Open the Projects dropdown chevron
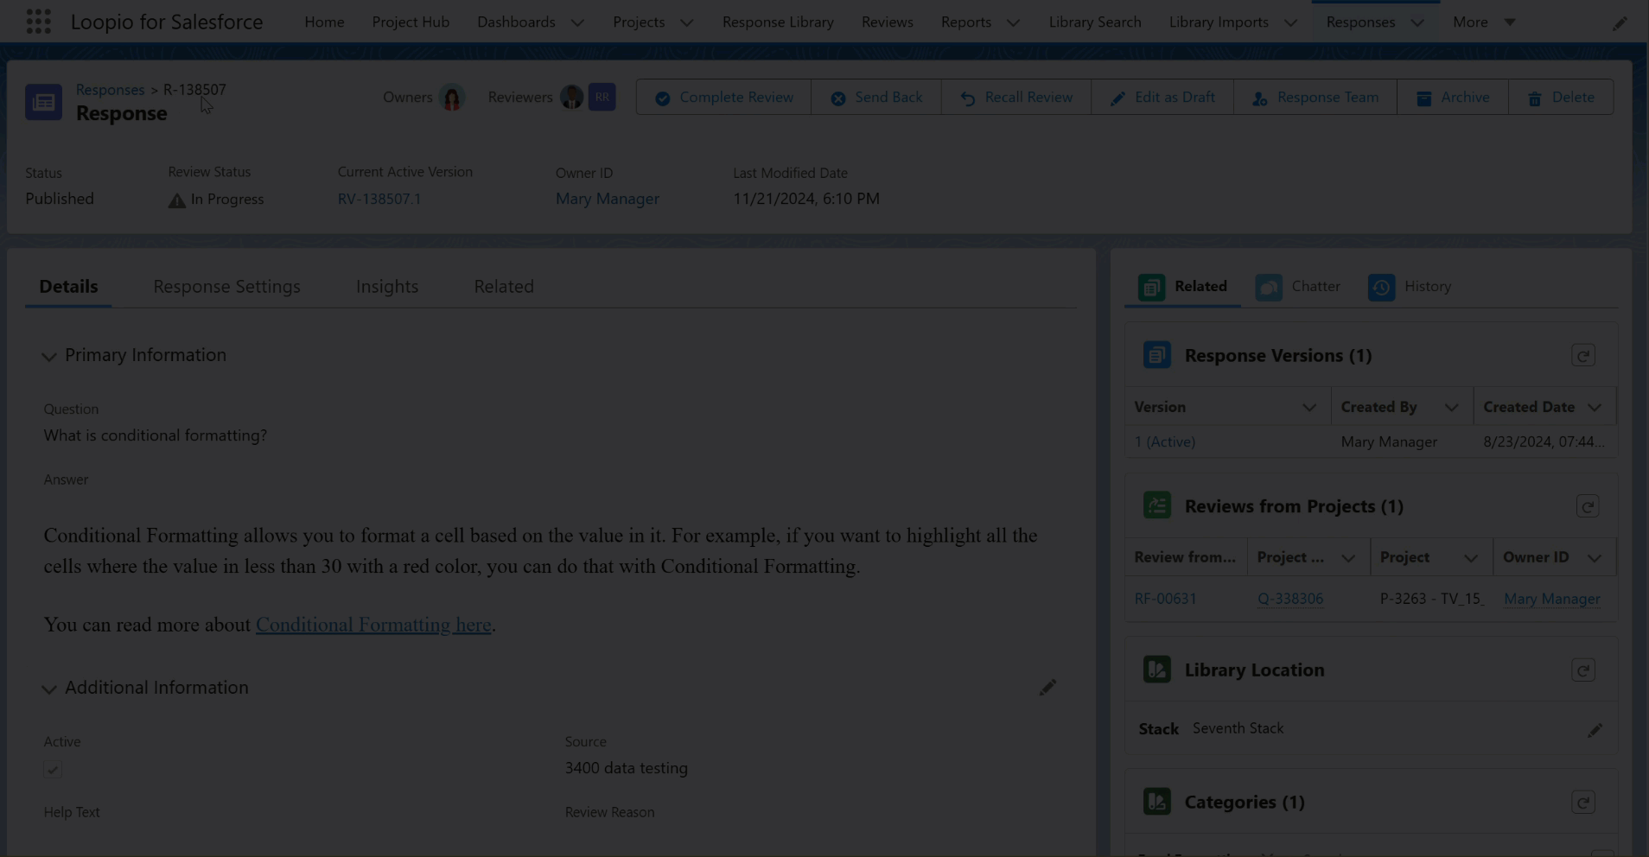Screen dimensions: 1649x857 tap(686, 22)
